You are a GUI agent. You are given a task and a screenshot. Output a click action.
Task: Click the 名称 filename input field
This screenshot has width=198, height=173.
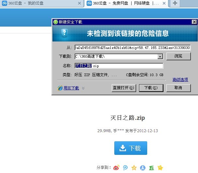(119, 66)
